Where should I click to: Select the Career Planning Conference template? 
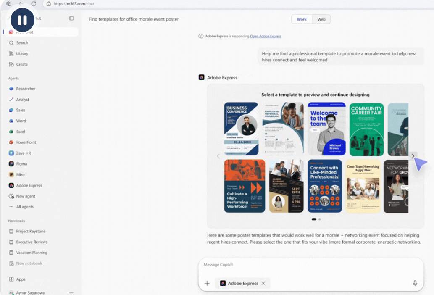pos(286,186)
